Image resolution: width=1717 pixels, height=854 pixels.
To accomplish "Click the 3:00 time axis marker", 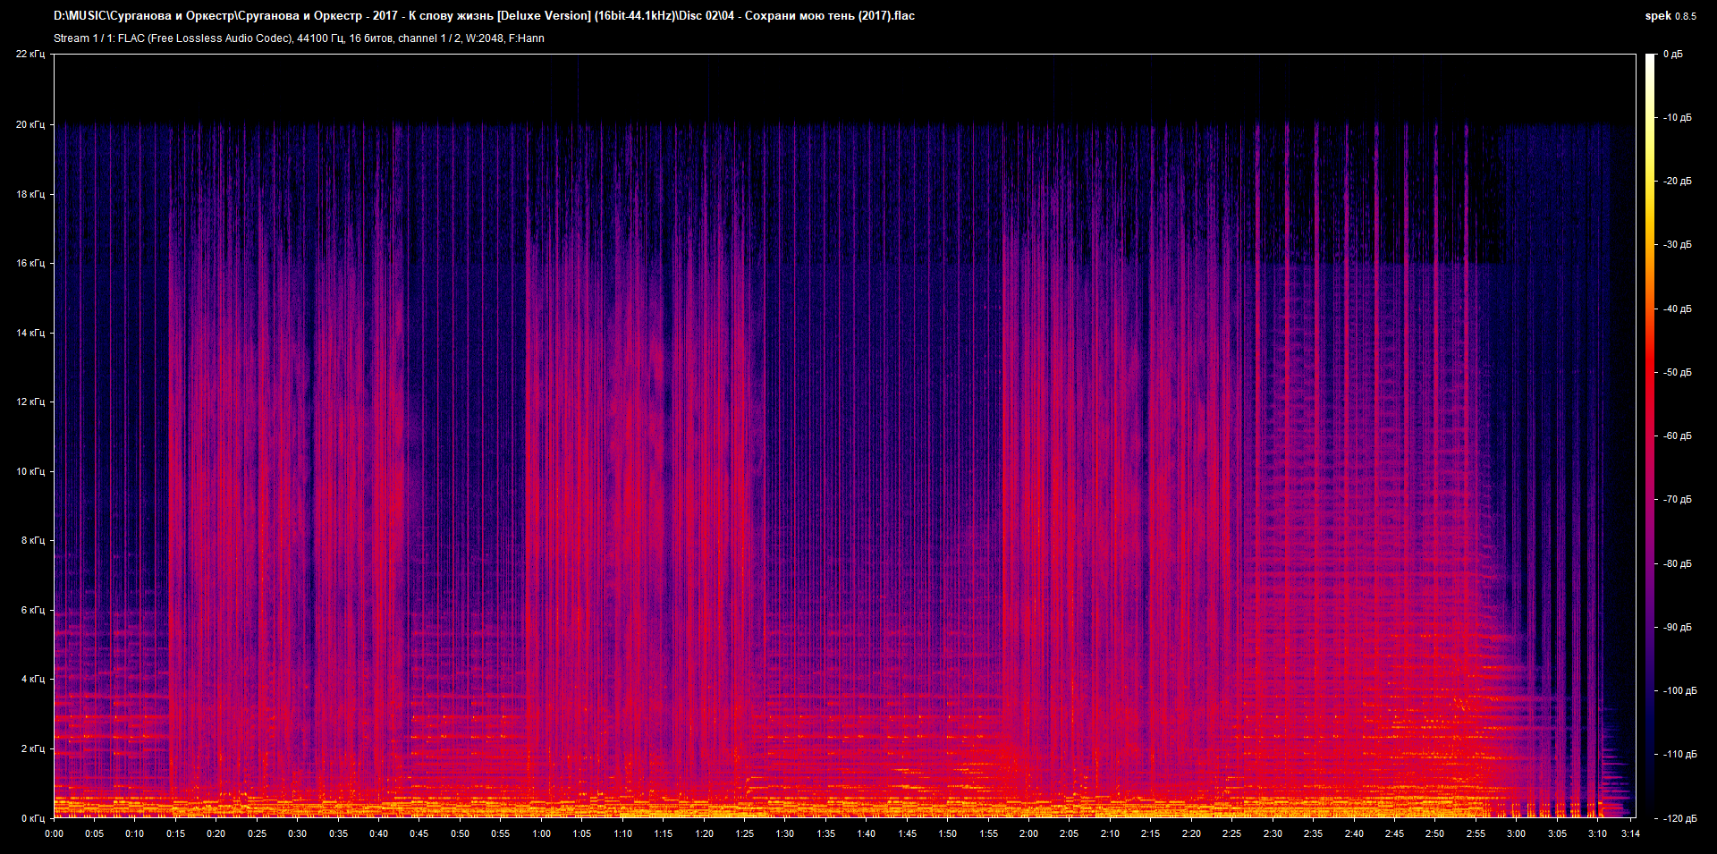I will click(x=1516, y=833).
